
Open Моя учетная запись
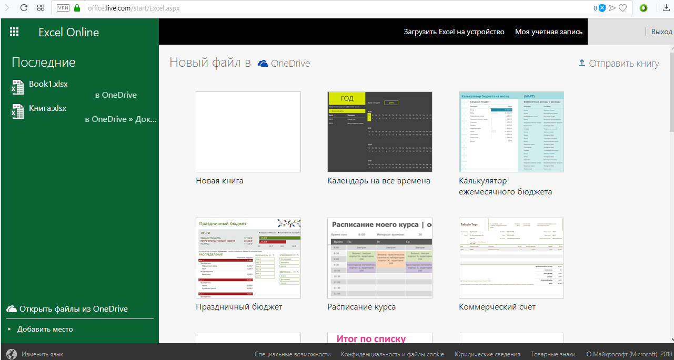[x=549, y=32]
